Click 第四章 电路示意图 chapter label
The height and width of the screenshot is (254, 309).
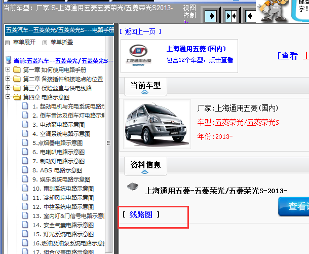tap(46, 97)
